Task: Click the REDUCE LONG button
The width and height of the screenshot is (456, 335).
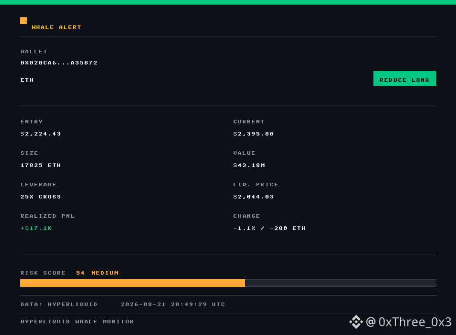Action: [x=404, y=78]
